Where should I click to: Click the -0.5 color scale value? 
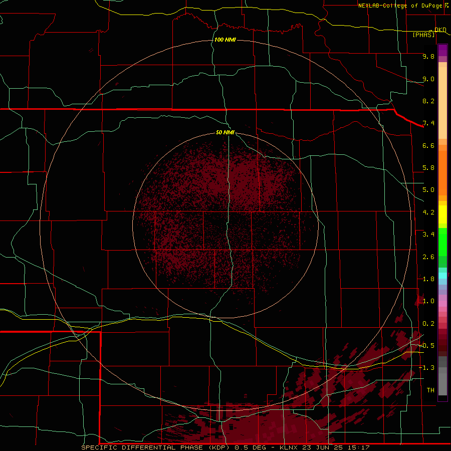tap(427, 346)
